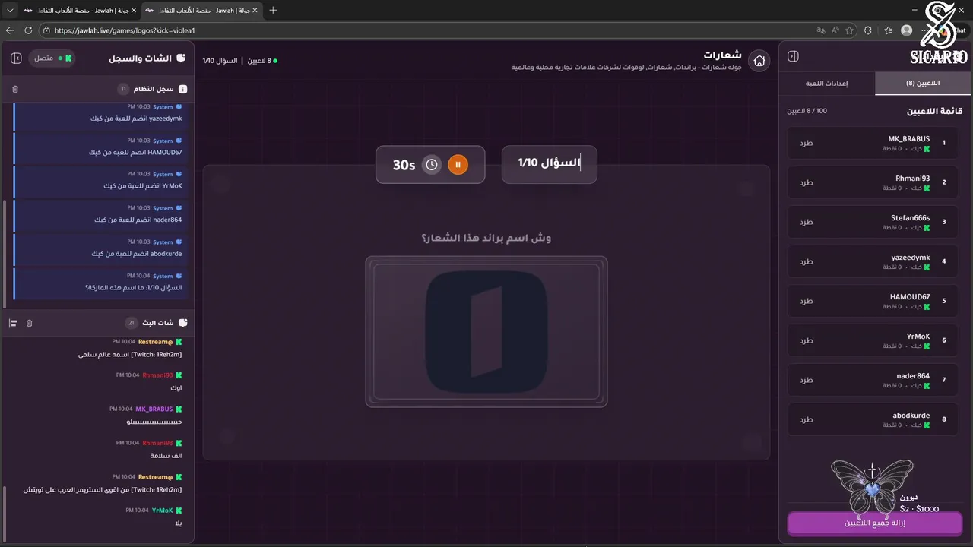
Task: Go to home via house icon
Action: (x=759, y=61)
